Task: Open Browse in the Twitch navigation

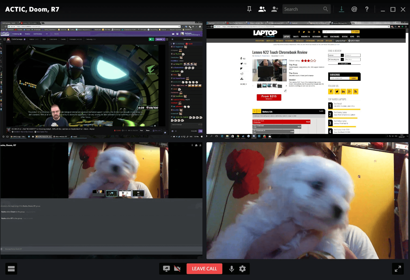Action: pos(27,34)
